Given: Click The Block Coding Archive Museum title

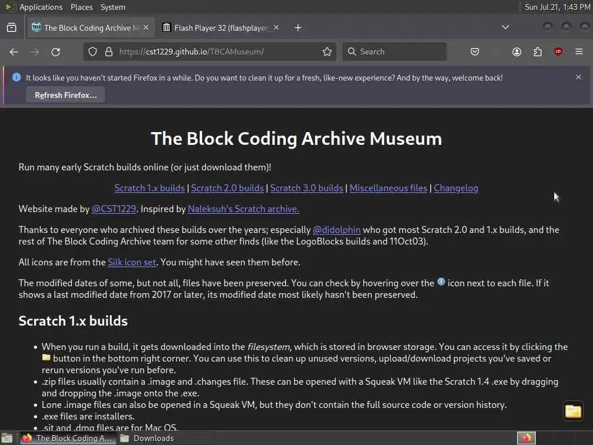Looking at the screenshot, I should [296, 138].
